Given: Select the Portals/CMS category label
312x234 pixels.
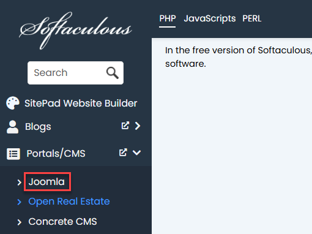Looking at the screenshot, I should pos(56,154).
